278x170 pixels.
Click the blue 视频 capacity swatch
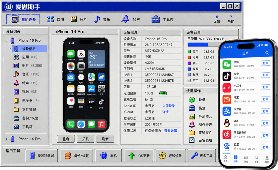(189, 69)
